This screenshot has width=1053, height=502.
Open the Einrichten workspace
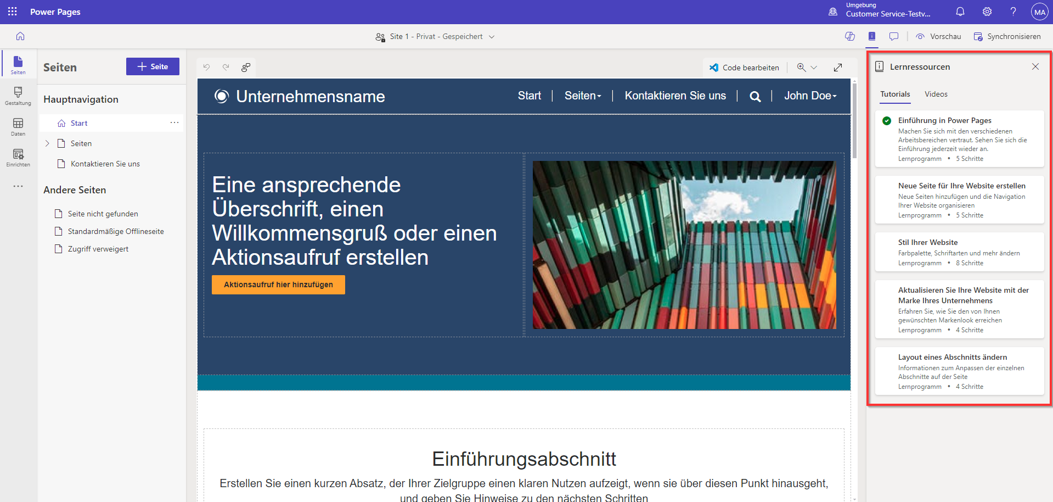point(18,157)
